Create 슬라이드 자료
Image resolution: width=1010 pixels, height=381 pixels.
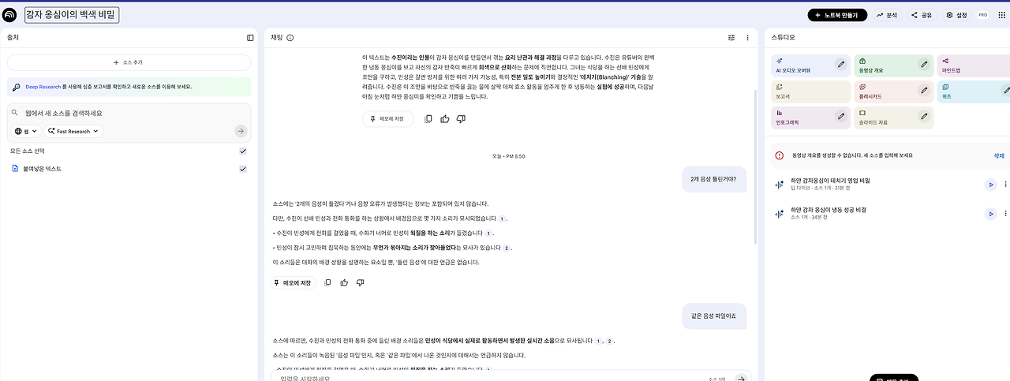(x=893, y=118)
